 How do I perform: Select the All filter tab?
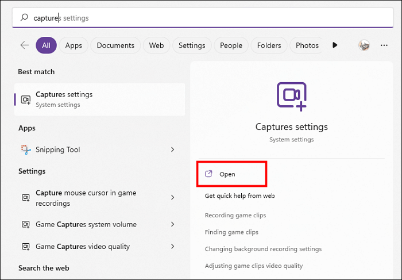(46, 45)
